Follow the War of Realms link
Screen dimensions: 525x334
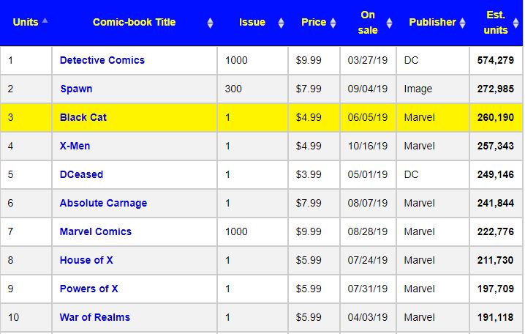tap(95, 317)
